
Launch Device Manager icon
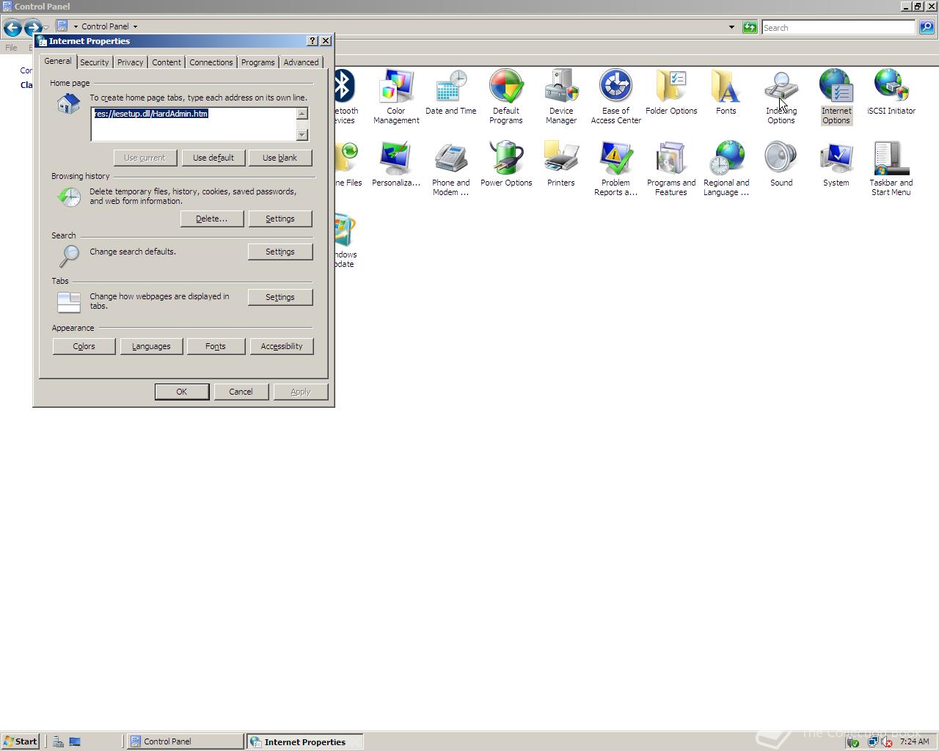(x=561, y=97)
